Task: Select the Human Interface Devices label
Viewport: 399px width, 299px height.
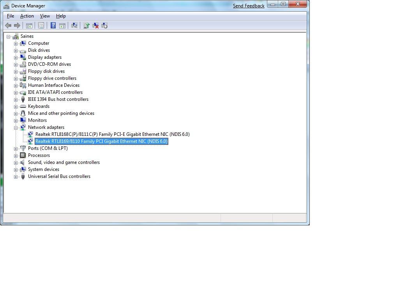Action: (54, 85)
